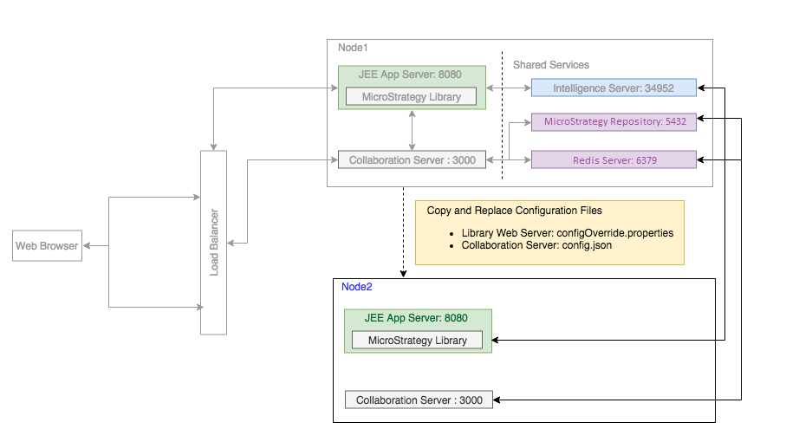The width and height of the screenshot is (799, 442).
Task: Select Node1's Collaboration Server : 3000 box
Action: (412, 160)
